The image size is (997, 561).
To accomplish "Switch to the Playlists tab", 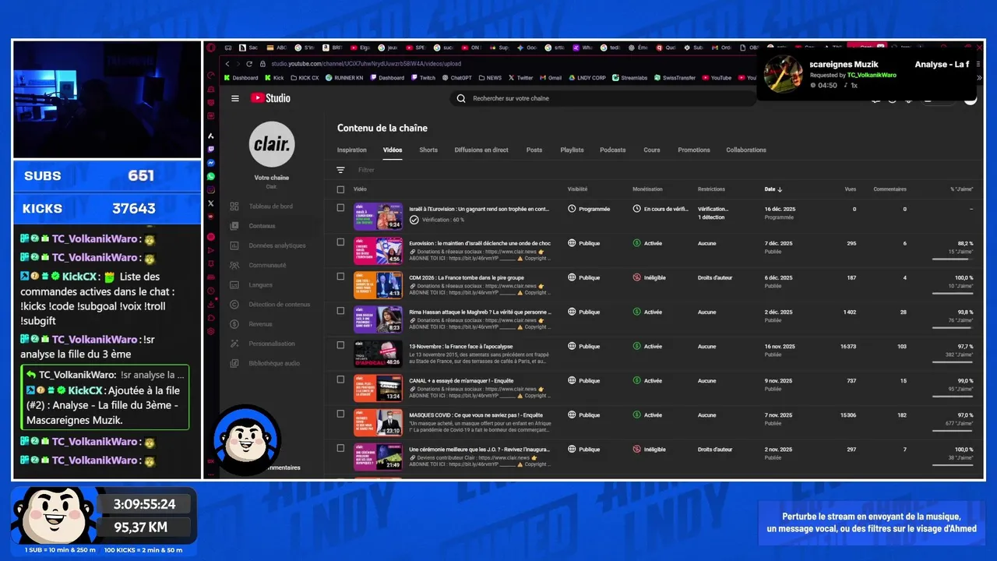I will pos(572,150).
